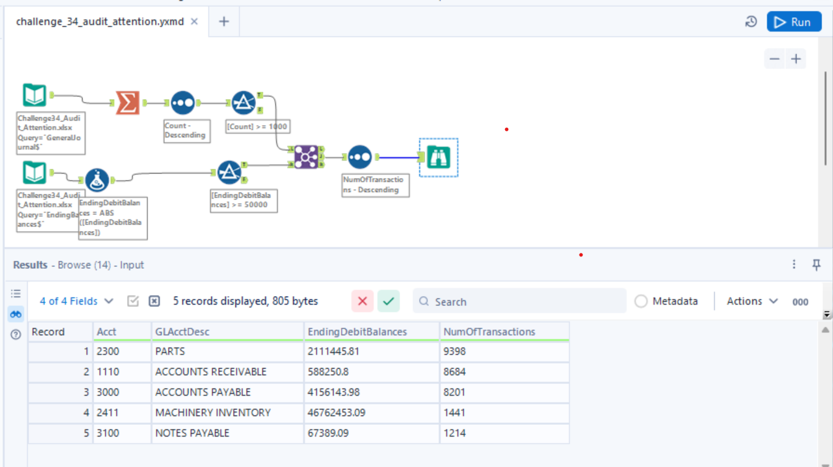Screen dimensions: 833x467
Task: Select the Metadata radio button
Action: (641, 302)
